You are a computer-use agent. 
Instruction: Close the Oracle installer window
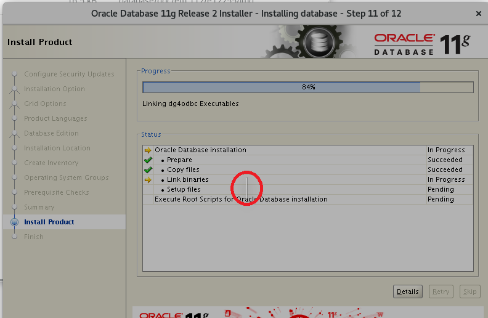point(479,14)
